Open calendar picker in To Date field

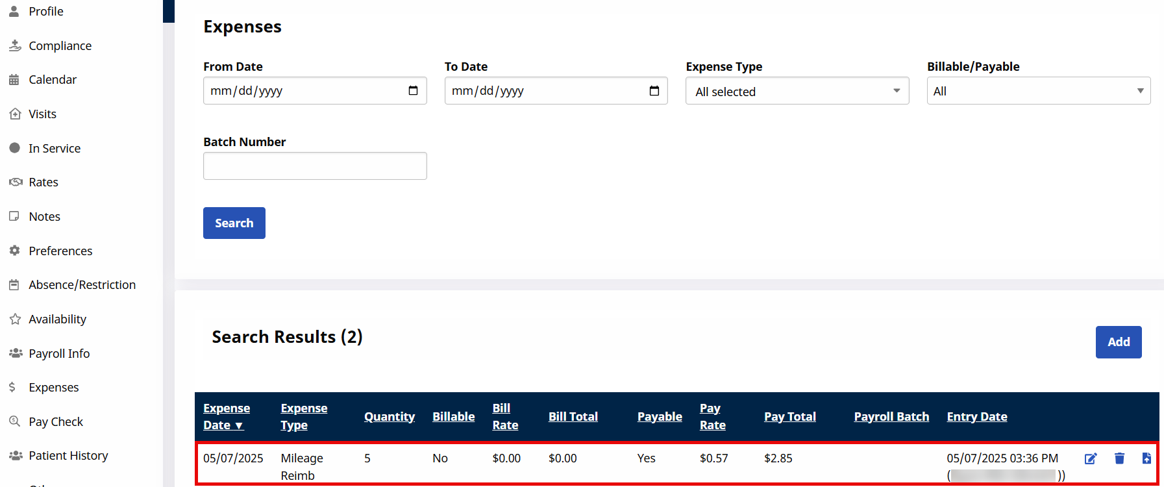[x=654, y=91]
